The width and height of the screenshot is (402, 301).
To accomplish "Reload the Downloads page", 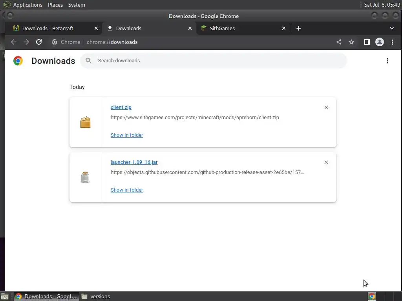I will (x=39, y=42).
